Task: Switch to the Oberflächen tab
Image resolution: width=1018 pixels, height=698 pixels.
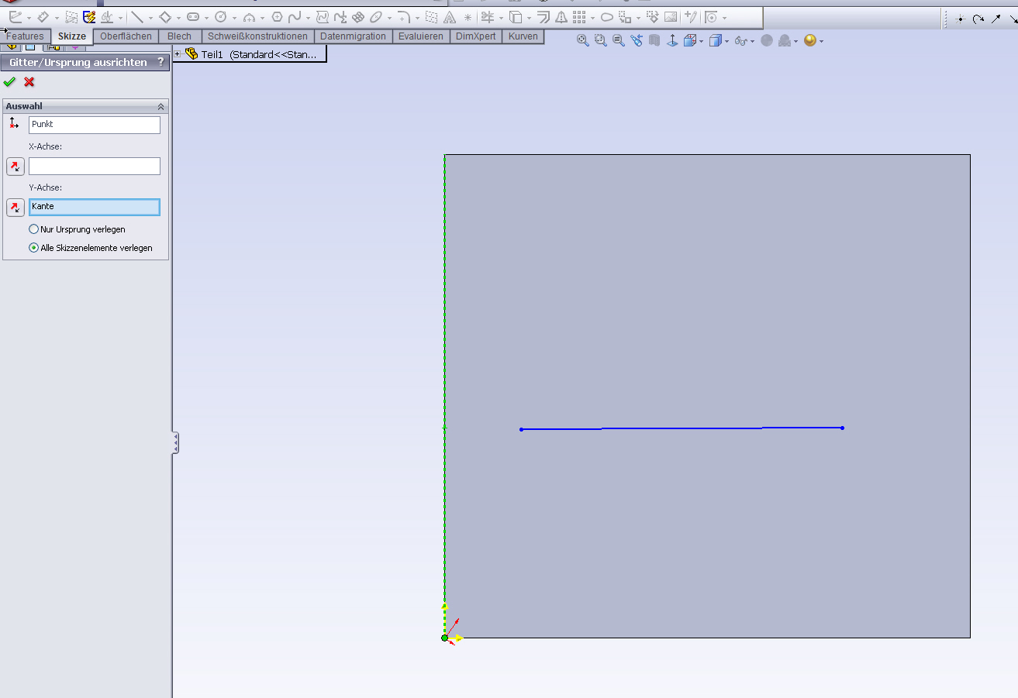Action: (126, 36)
